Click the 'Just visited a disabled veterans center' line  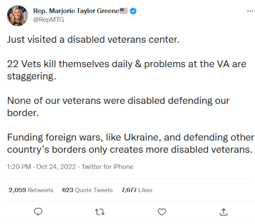coord(93,39)
